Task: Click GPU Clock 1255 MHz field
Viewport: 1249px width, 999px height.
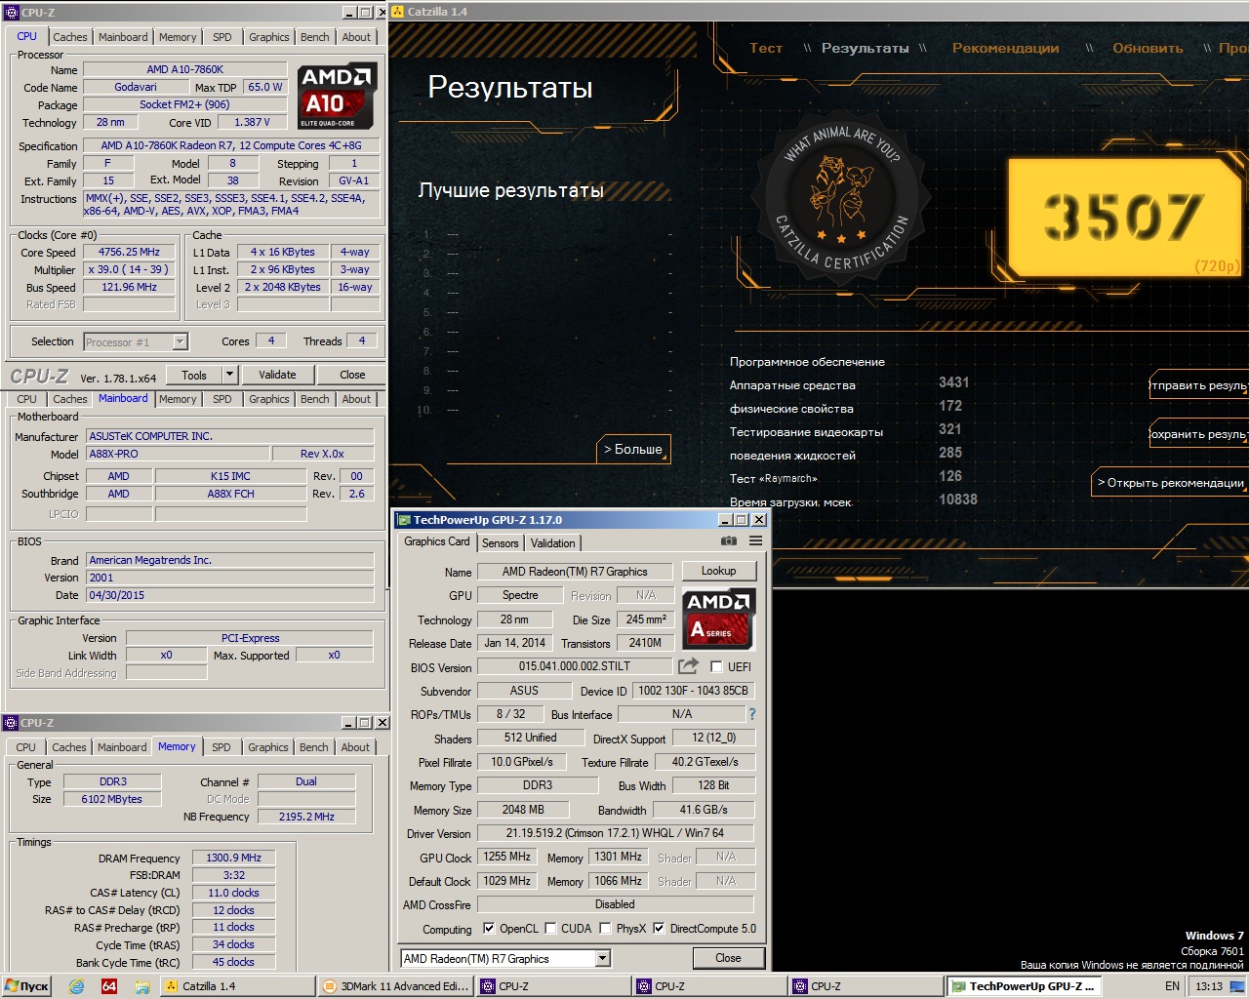Action: [506, 857]
